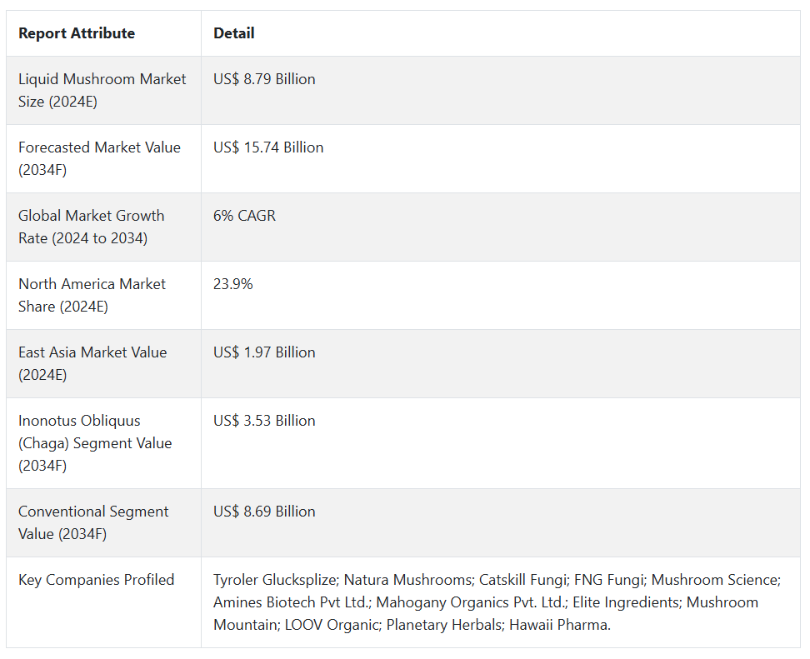Select the North America Market Share cell

click(92, 295)
